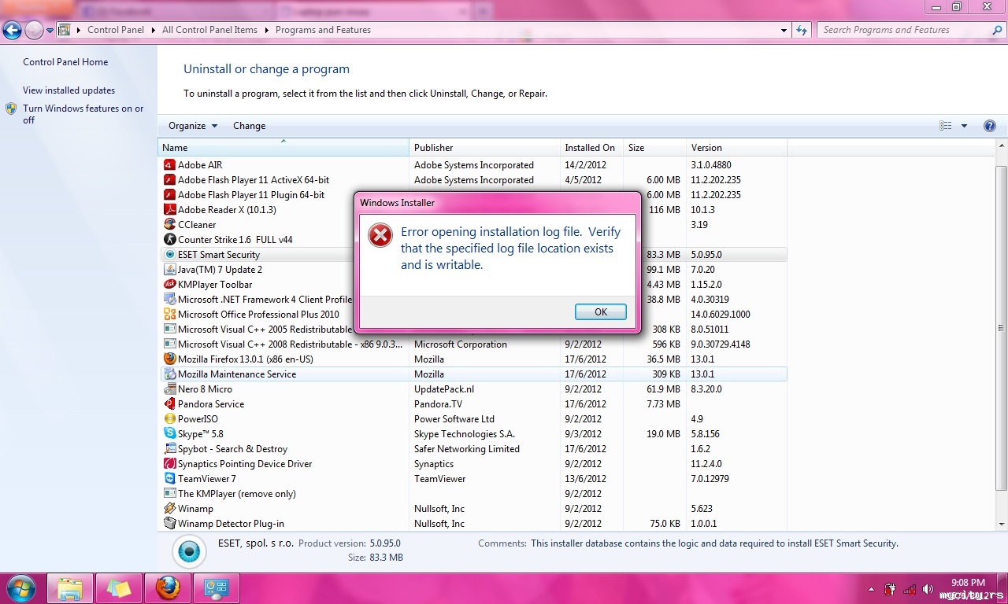Viewport: 1008px width, 604px height.
Task: Click the Mozilla Firefox 13.0.1 icon
Action: pos(169,359)
